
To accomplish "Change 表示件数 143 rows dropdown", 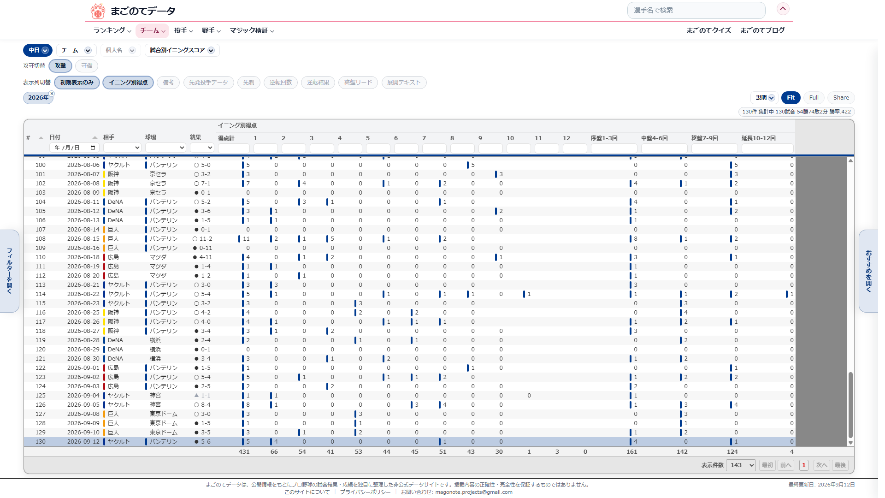I will 741,465.
